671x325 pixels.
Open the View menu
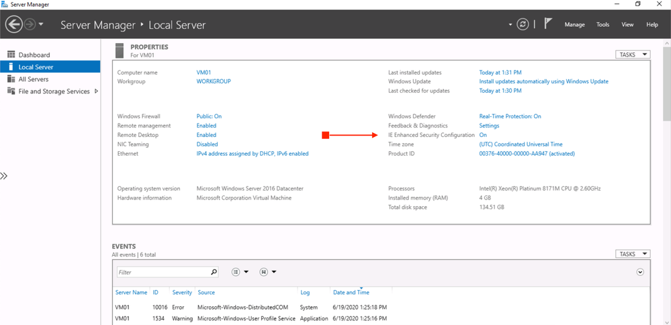(627, 25)
